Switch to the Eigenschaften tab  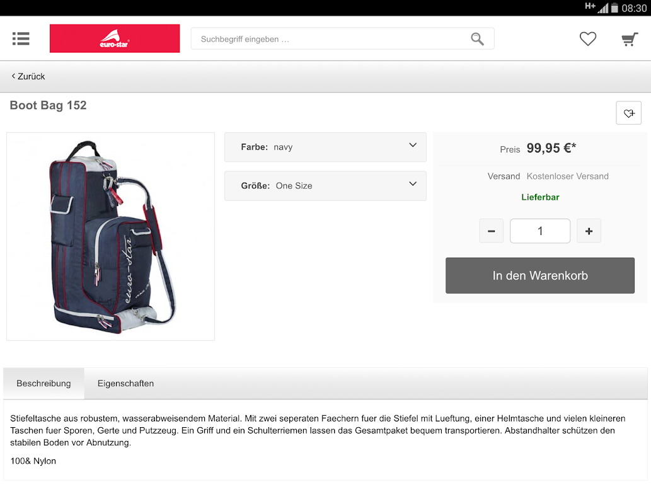tap(125, 383)
